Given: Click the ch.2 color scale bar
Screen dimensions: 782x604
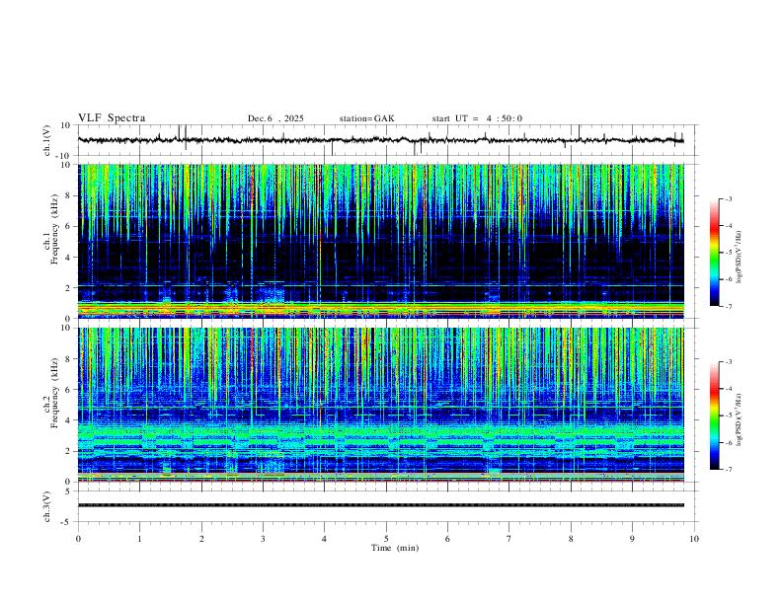Looking at the screenshot, I should coord(715,415).
